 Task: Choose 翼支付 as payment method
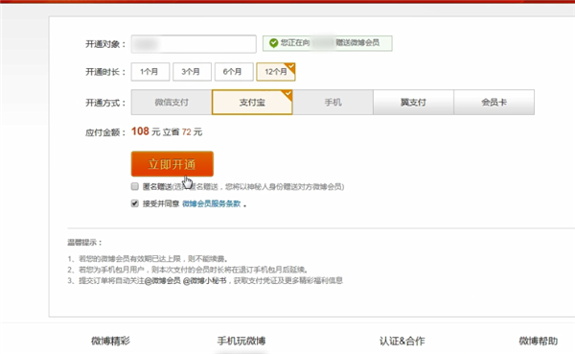tap(413, 102)
